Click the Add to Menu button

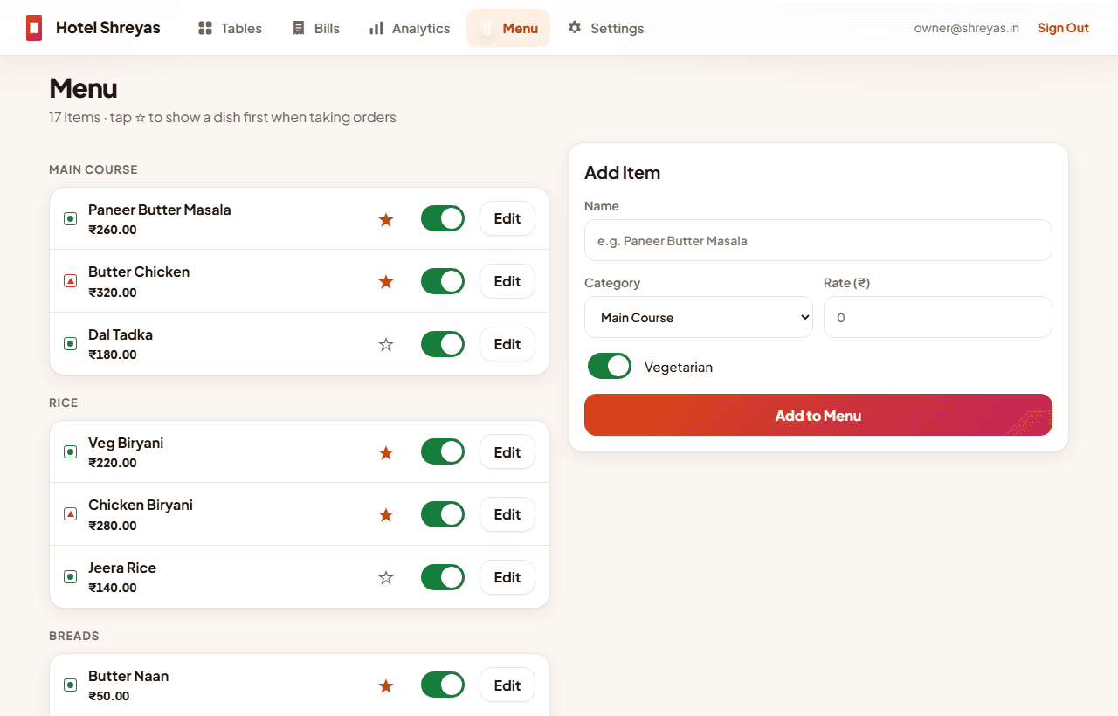point(818,415)
